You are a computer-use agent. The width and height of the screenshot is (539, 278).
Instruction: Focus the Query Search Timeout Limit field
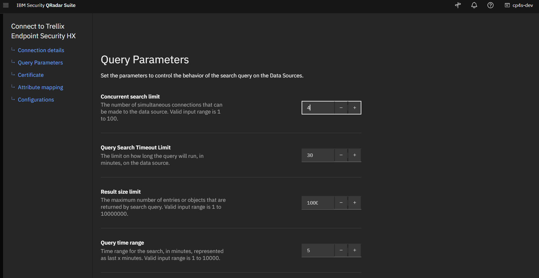[318, 155]
